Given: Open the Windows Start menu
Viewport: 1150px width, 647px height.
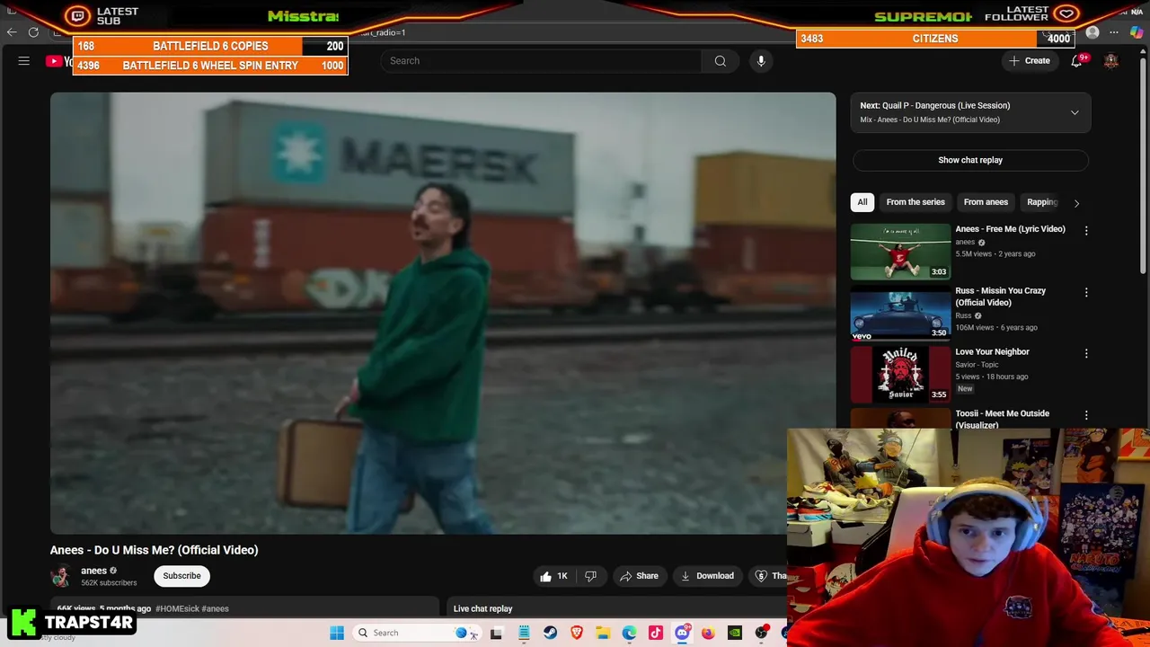Looking at the screenshot, I should click(x=337, y=633).
